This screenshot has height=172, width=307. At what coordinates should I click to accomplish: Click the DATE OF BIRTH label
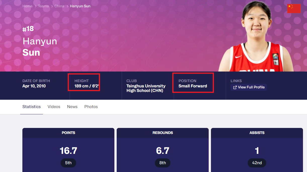36,81
